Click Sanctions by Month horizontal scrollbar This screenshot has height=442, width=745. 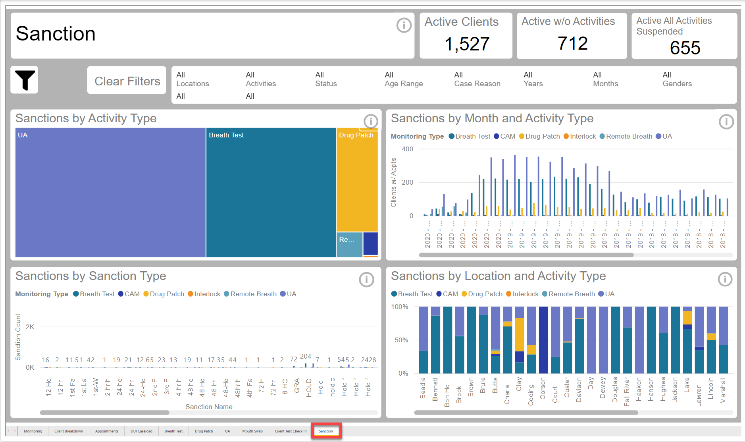[x=526, y=255]
